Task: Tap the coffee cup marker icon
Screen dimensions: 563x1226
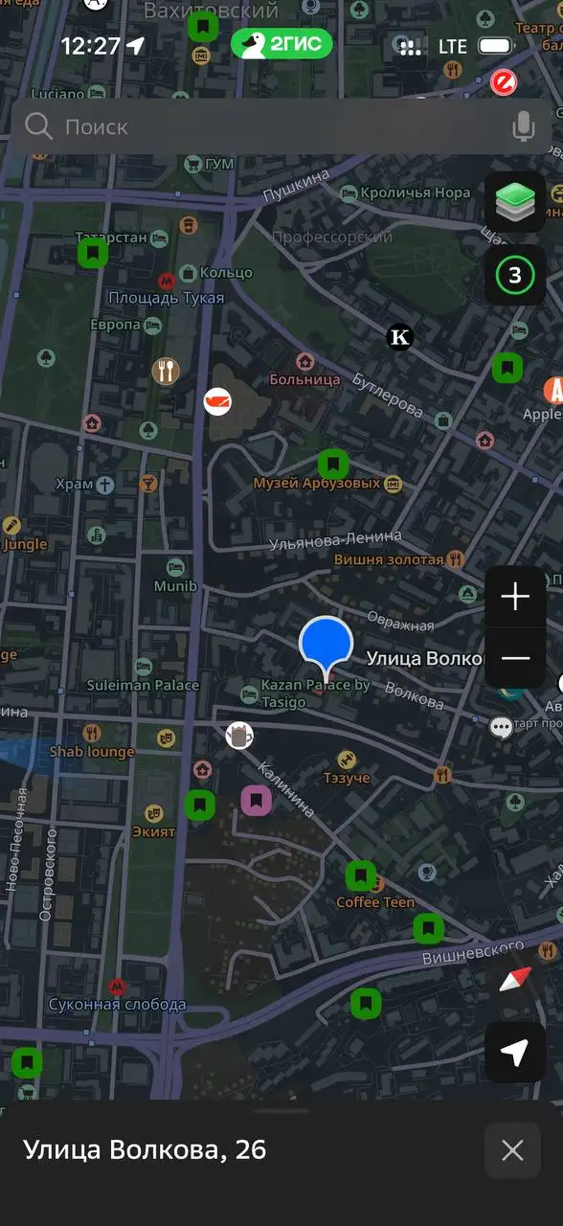Action: click(239, 736)
